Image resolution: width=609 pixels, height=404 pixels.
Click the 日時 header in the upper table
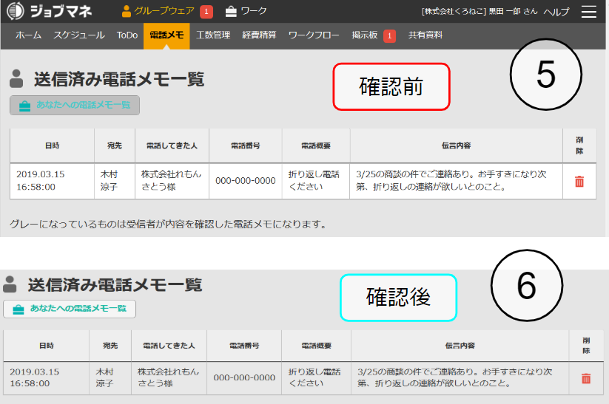(x=52, y=145)
